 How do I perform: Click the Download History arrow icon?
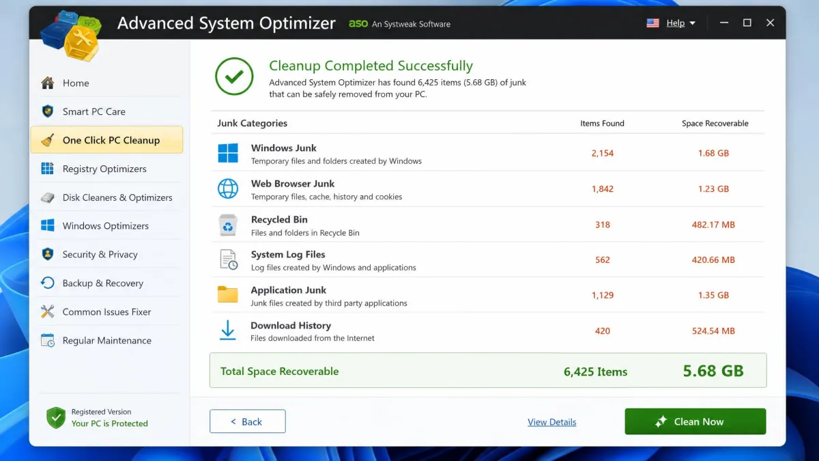click(x=228, y=331)
